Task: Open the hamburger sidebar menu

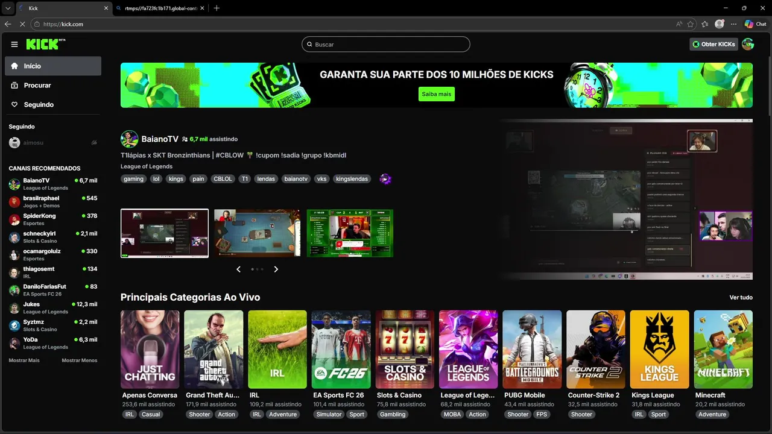Action: click(14, 44)
